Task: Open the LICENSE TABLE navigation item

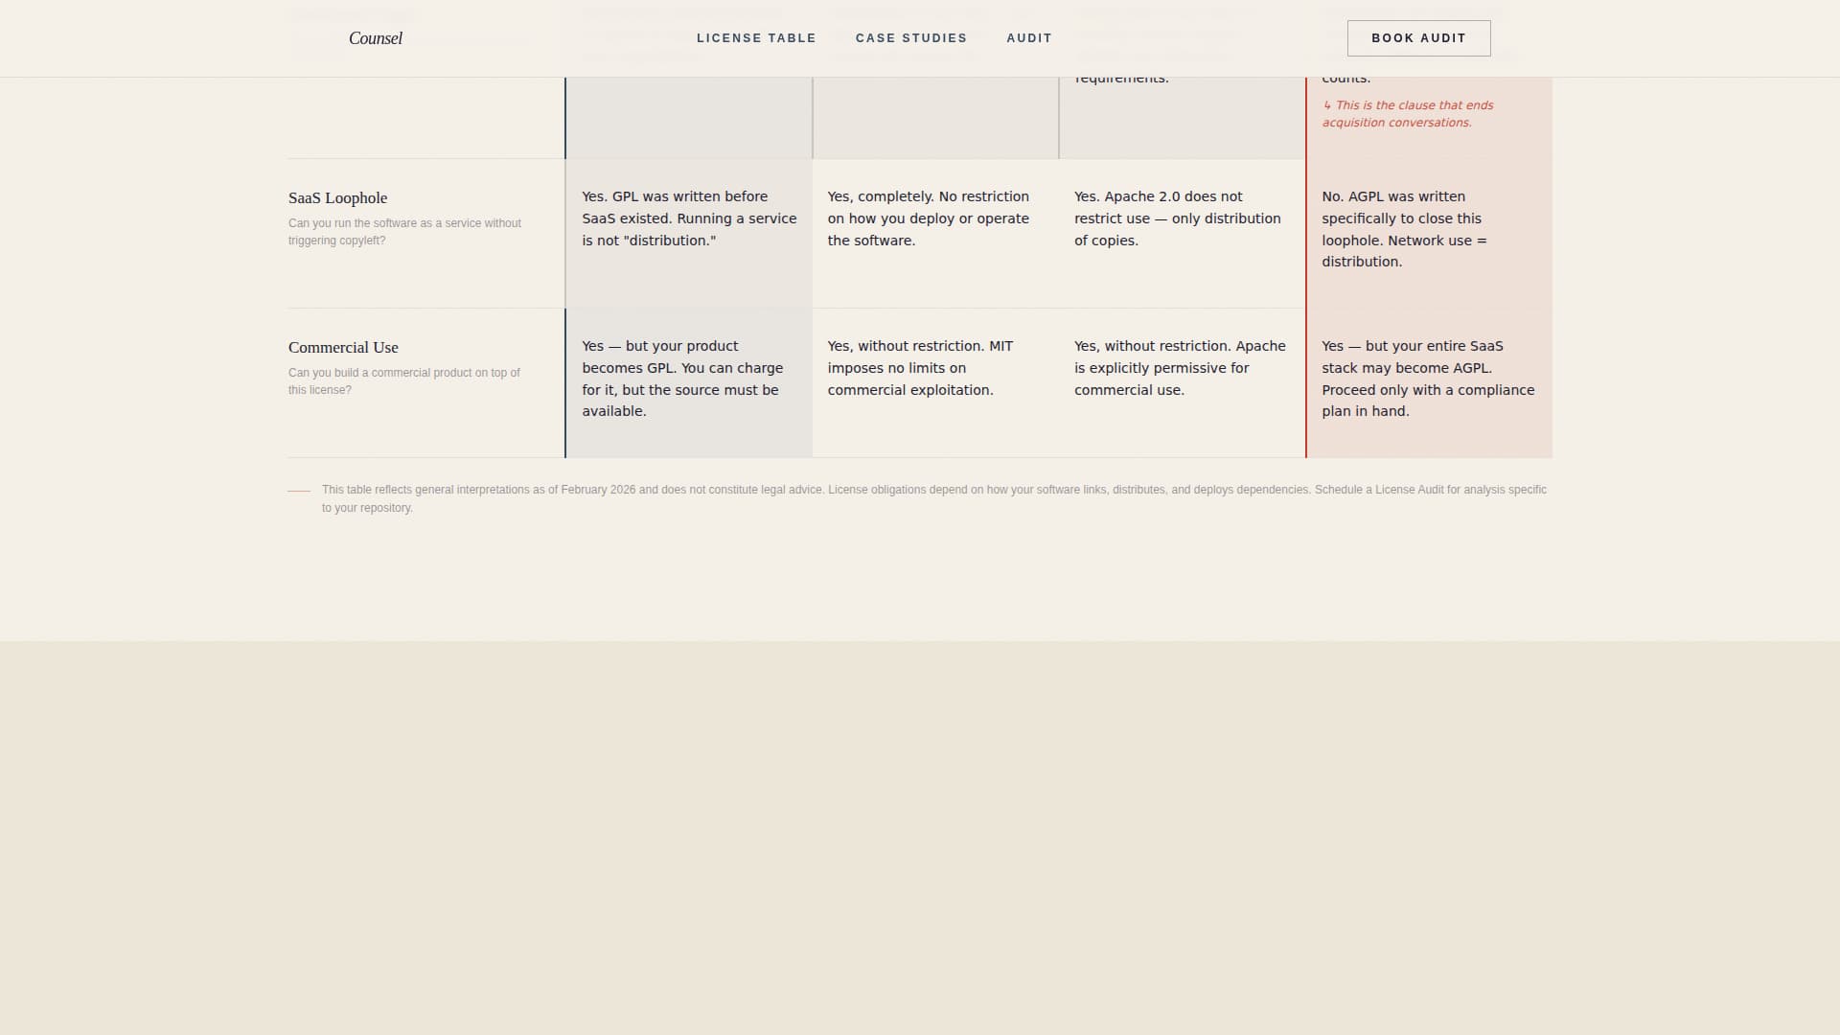Action: tap(756, 38)
